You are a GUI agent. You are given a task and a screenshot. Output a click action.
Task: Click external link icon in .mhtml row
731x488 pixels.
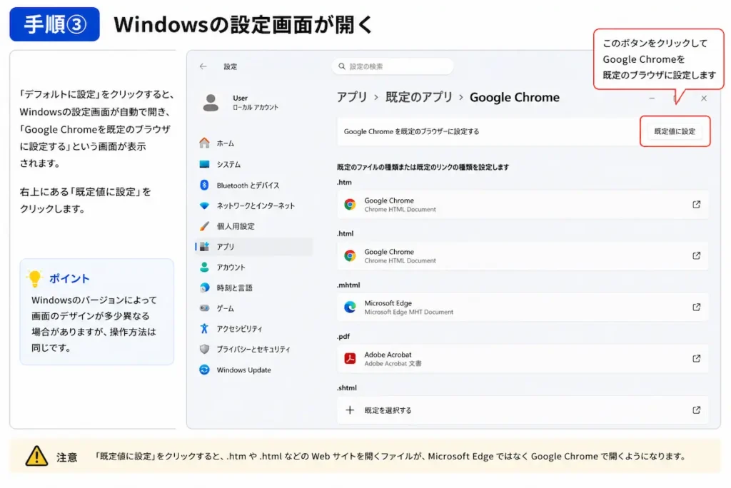click(x=696, y=307)
